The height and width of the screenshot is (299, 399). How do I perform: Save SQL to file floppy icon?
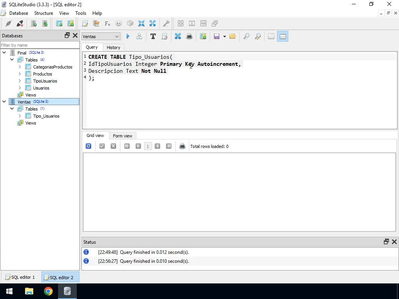click(x=217, y=36)
